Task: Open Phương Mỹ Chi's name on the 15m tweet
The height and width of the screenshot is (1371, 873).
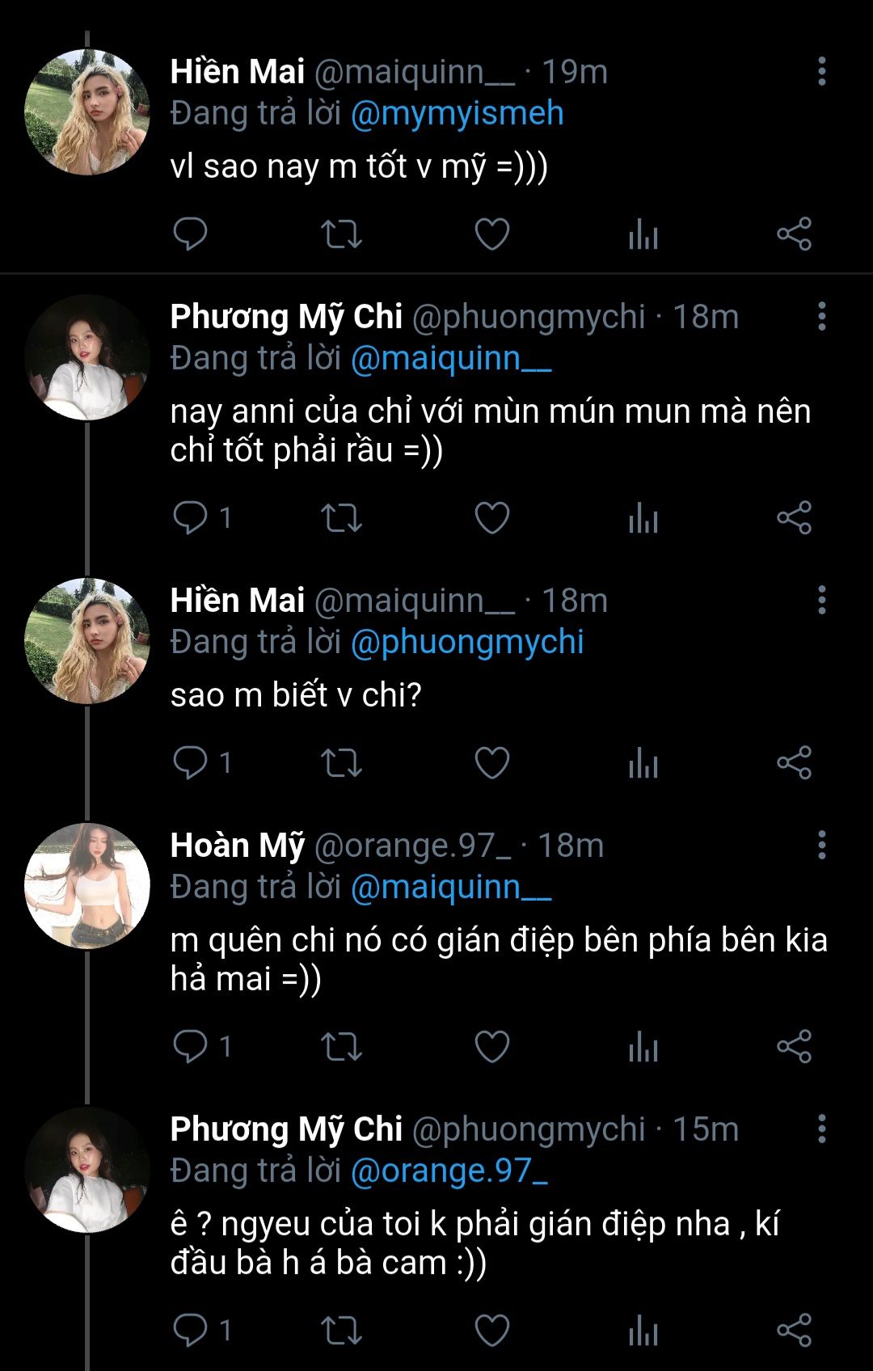Action: (286, 1129)
